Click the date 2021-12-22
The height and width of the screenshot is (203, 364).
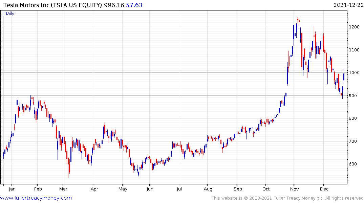[348, 5]
